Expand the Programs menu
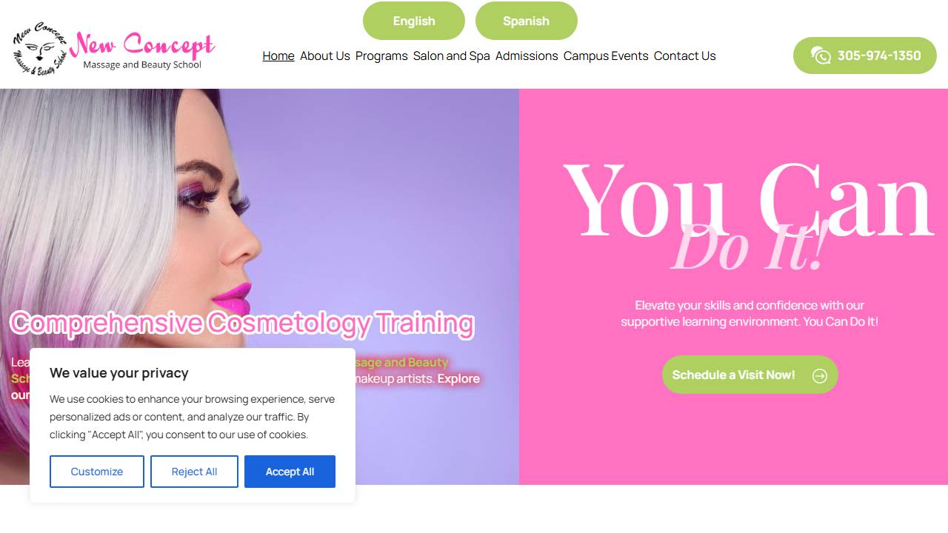This screenshot has height=533, width=948. tap(381, 56)
